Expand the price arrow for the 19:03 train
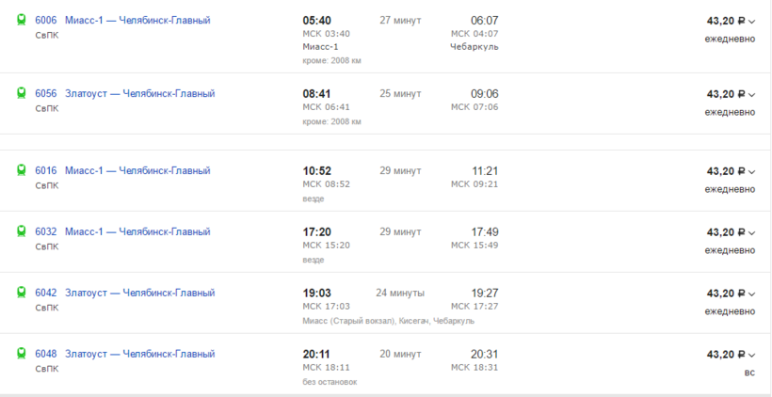The height and width of the screenshot is (397, 772). coord(751,294)
